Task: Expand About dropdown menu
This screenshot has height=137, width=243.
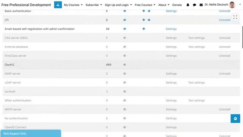Action: 164,5
